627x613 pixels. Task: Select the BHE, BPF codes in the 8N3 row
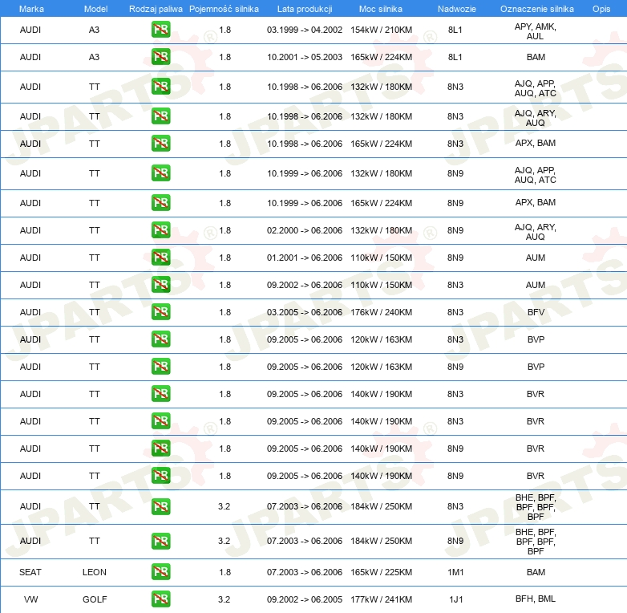point(536,507)
